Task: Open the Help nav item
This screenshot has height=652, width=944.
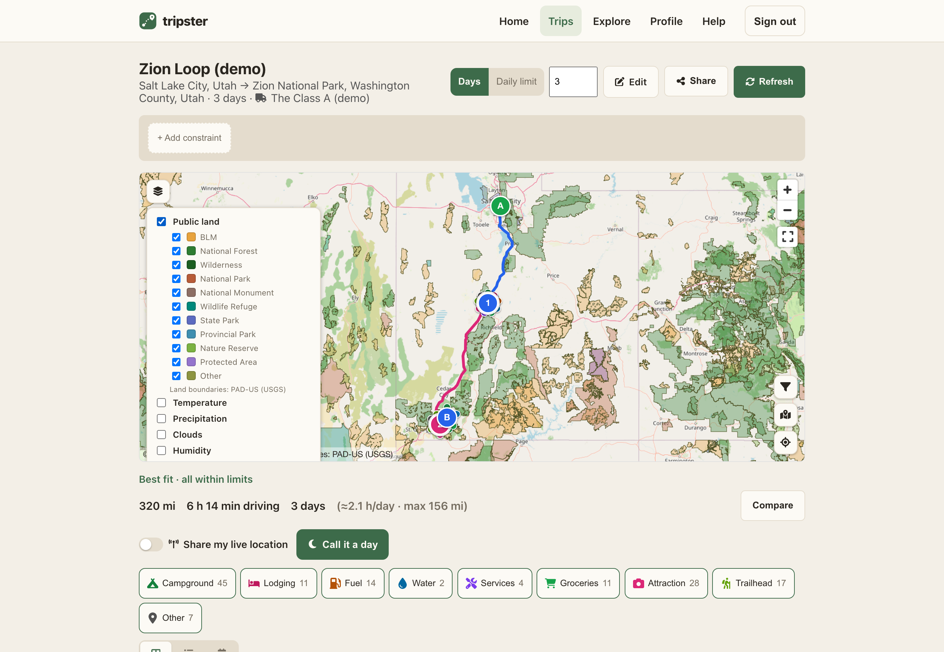Action: [x=714, y=21]
